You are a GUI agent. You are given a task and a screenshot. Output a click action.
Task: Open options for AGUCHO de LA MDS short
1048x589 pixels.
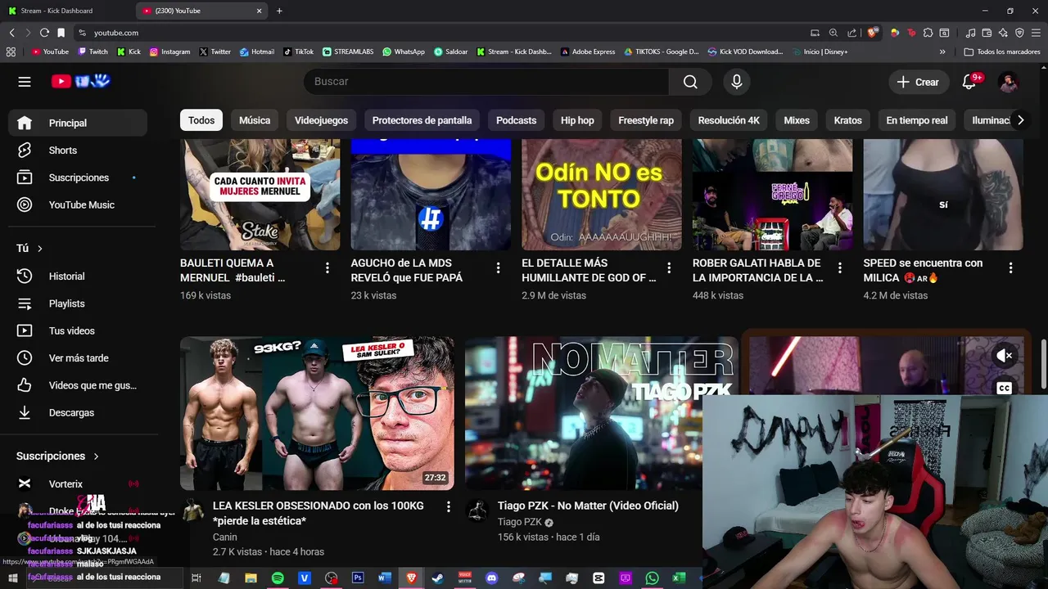click(498, 268)
